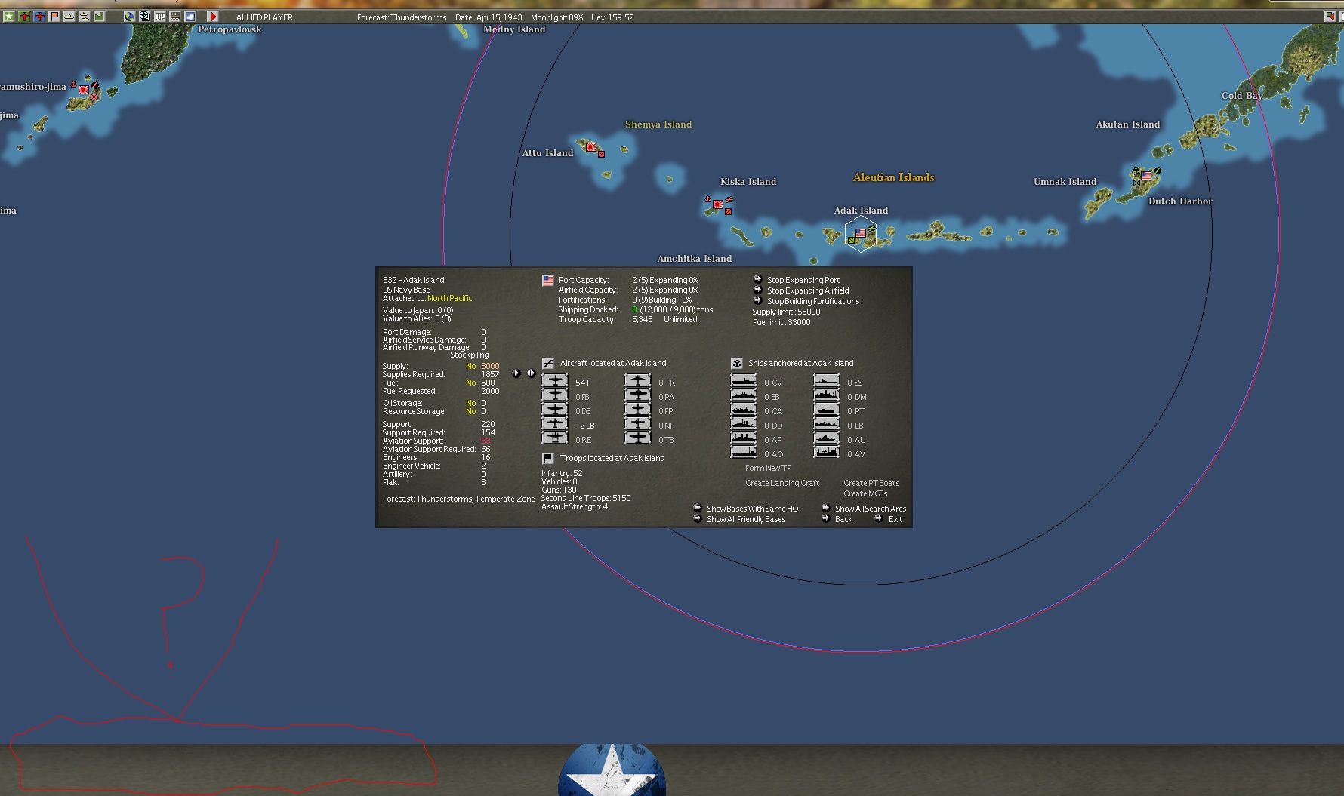Click the dive bomber icon showing 0 DB
Viewport: 1344px width, 796px height.
click(x=555, y=410)
